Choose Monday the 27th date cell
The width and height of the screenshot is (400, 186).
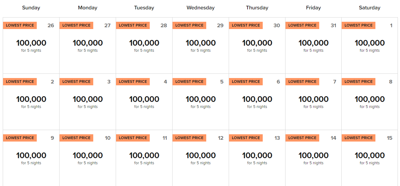tap(87, 45)
